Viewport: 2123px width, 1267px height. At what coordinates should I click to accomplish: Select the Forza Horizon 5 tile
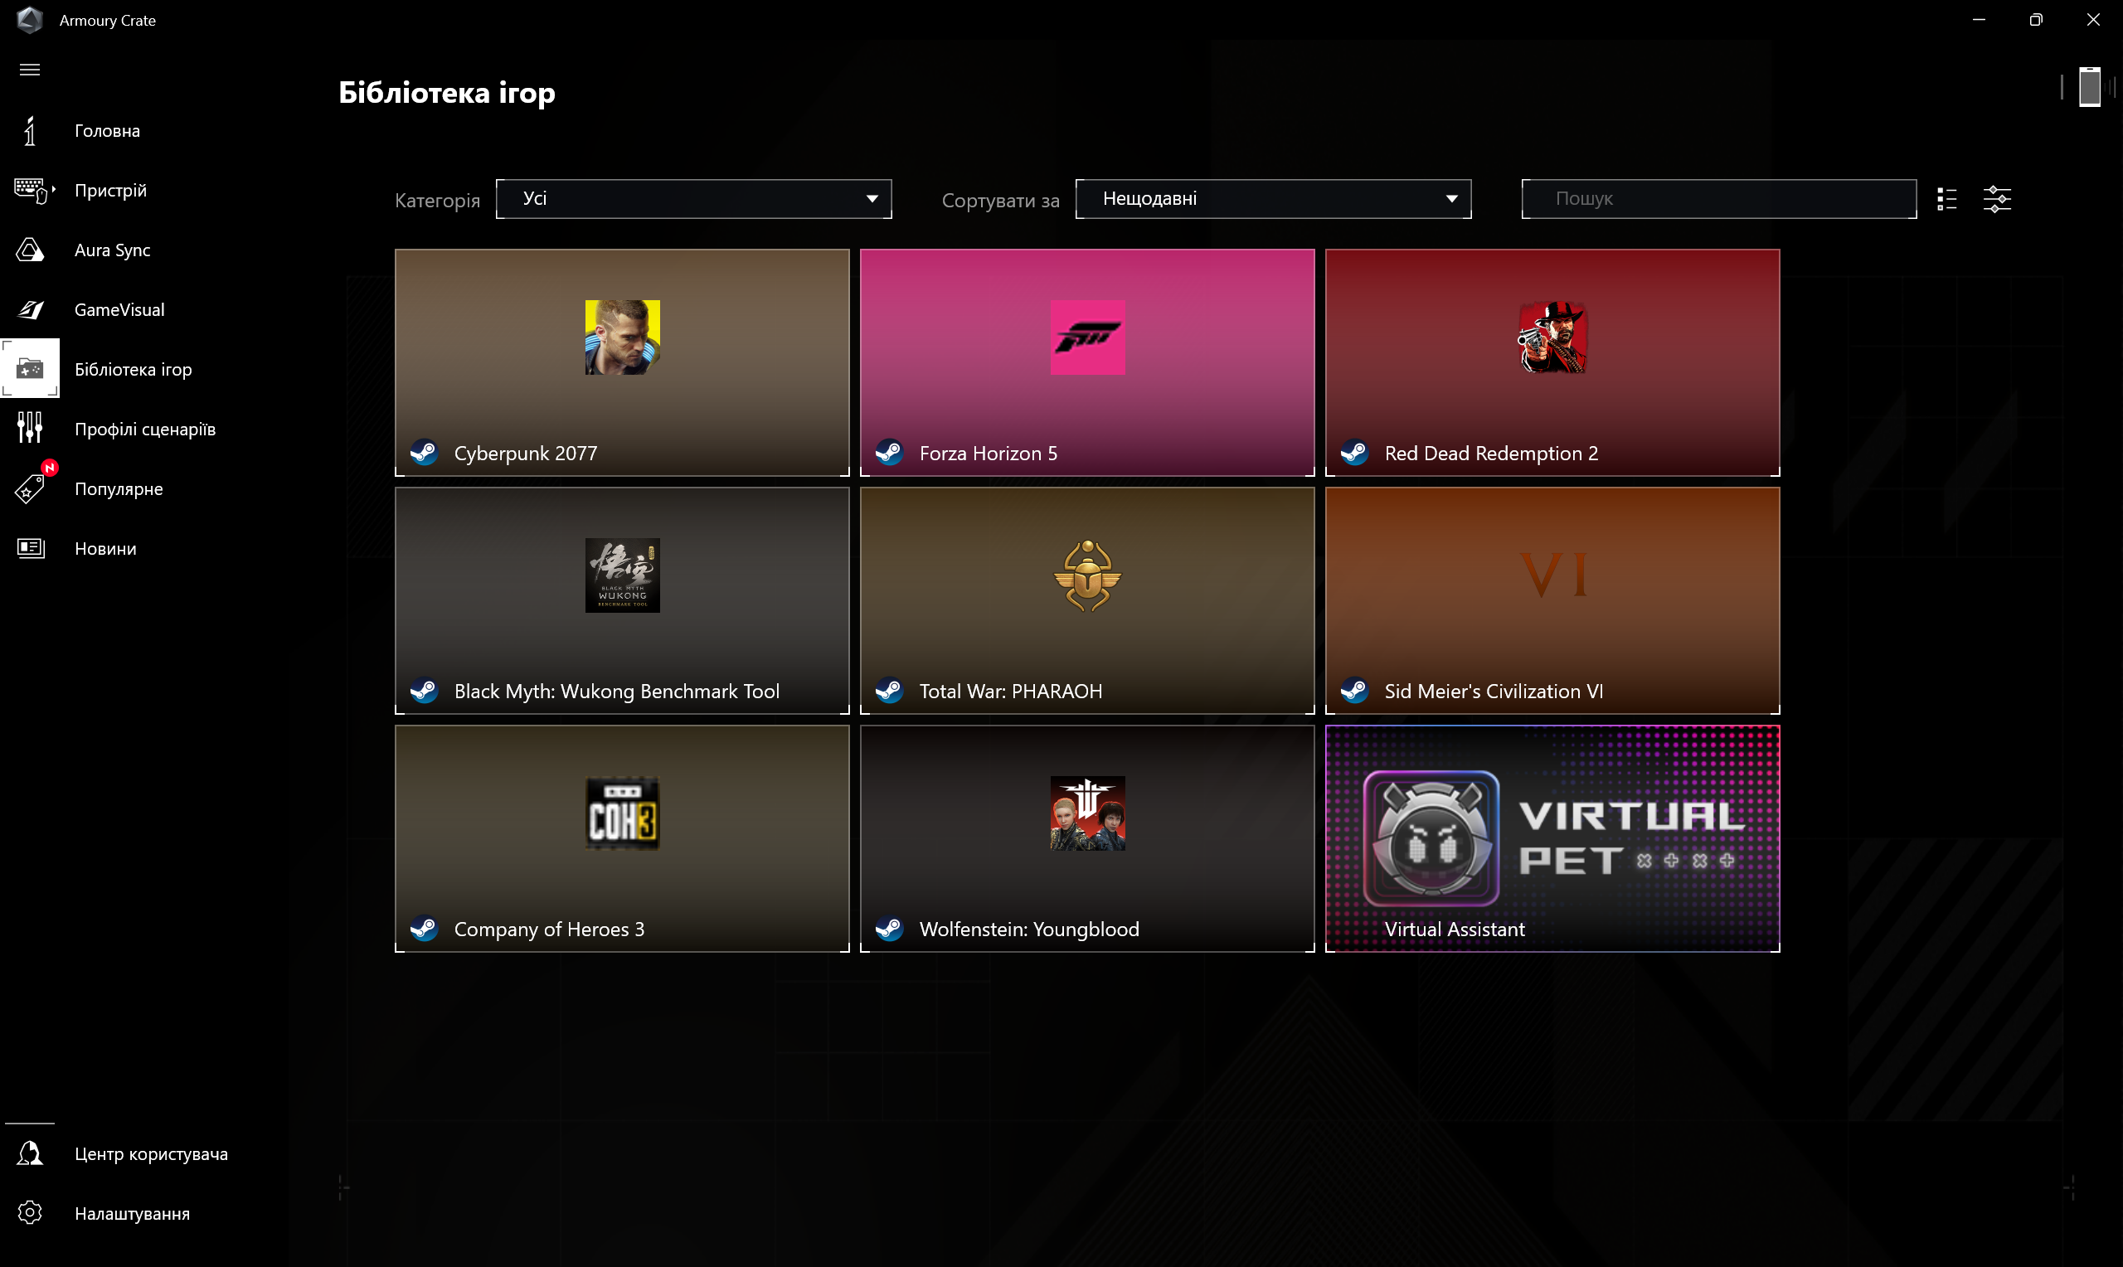tap(1086, 363)
